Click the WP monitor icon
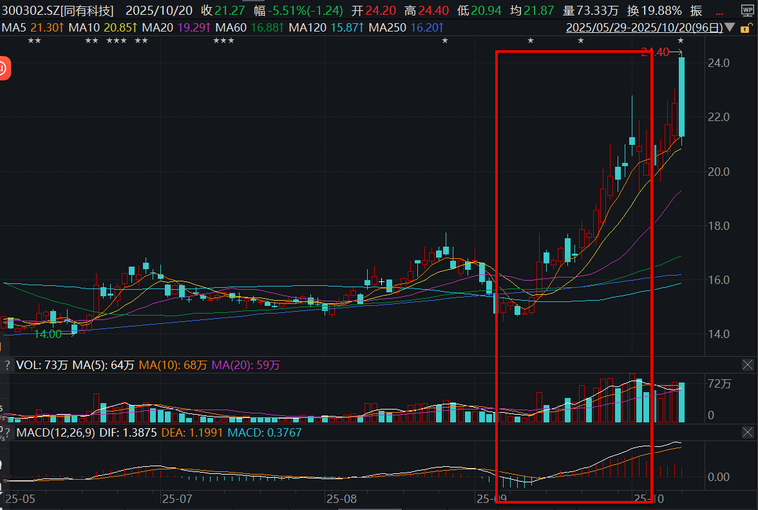 (x=746, y=10)
